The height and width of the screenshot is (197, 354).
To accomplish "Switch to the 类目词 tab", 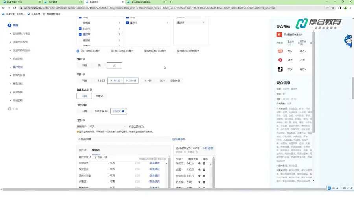I will [83, 150].
